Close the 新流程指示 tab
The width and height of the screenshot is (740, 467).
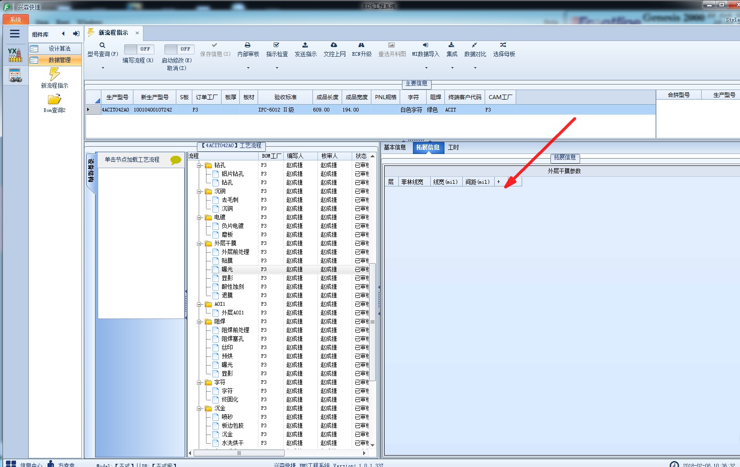[x=137, y=33]
